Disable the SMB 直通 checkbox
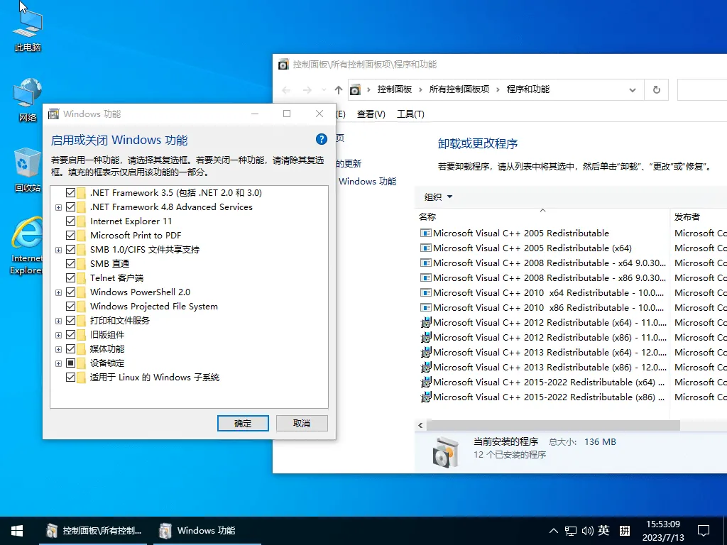Image resolution: width=727 pixels, height=545 pixels. click(x=70, y=263)
